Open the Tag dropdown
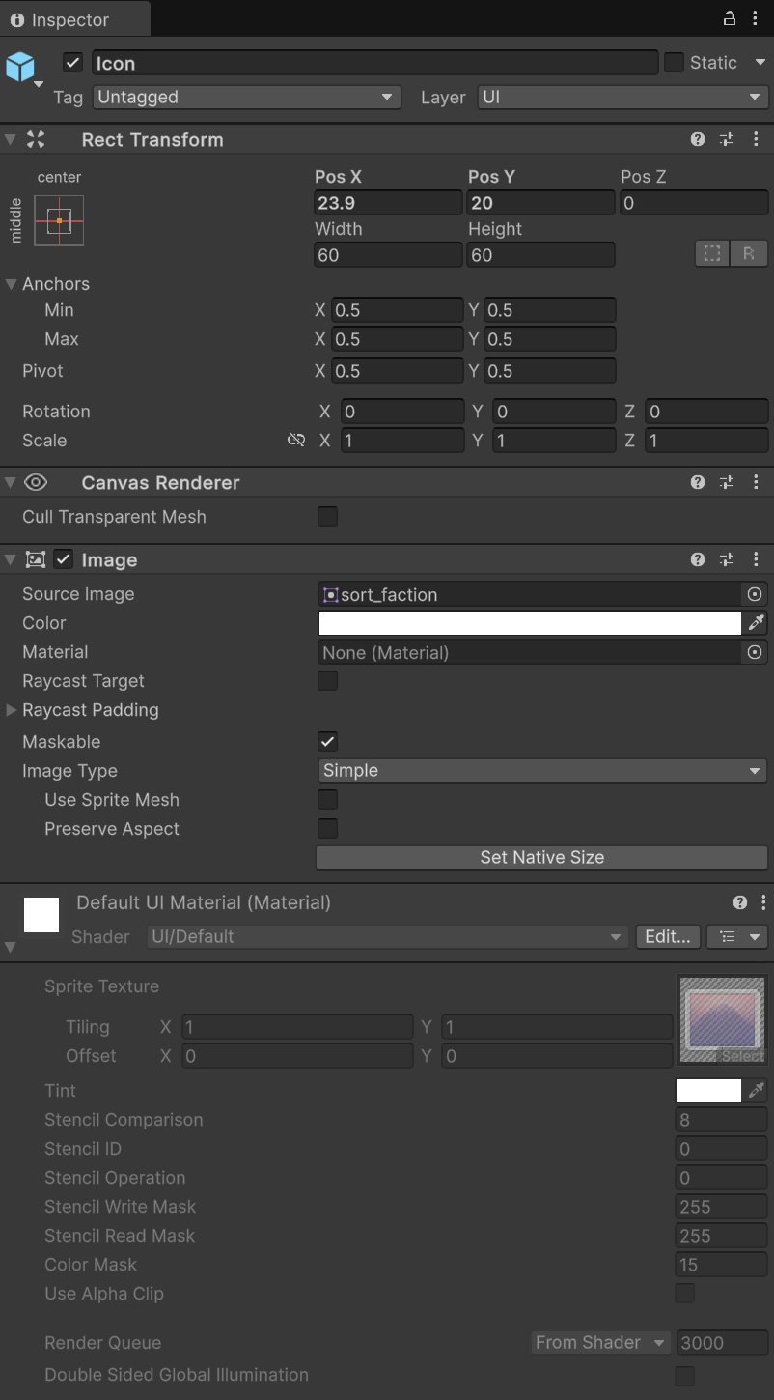The height and width of the screenshot is (1400, 774). [244, 97]
